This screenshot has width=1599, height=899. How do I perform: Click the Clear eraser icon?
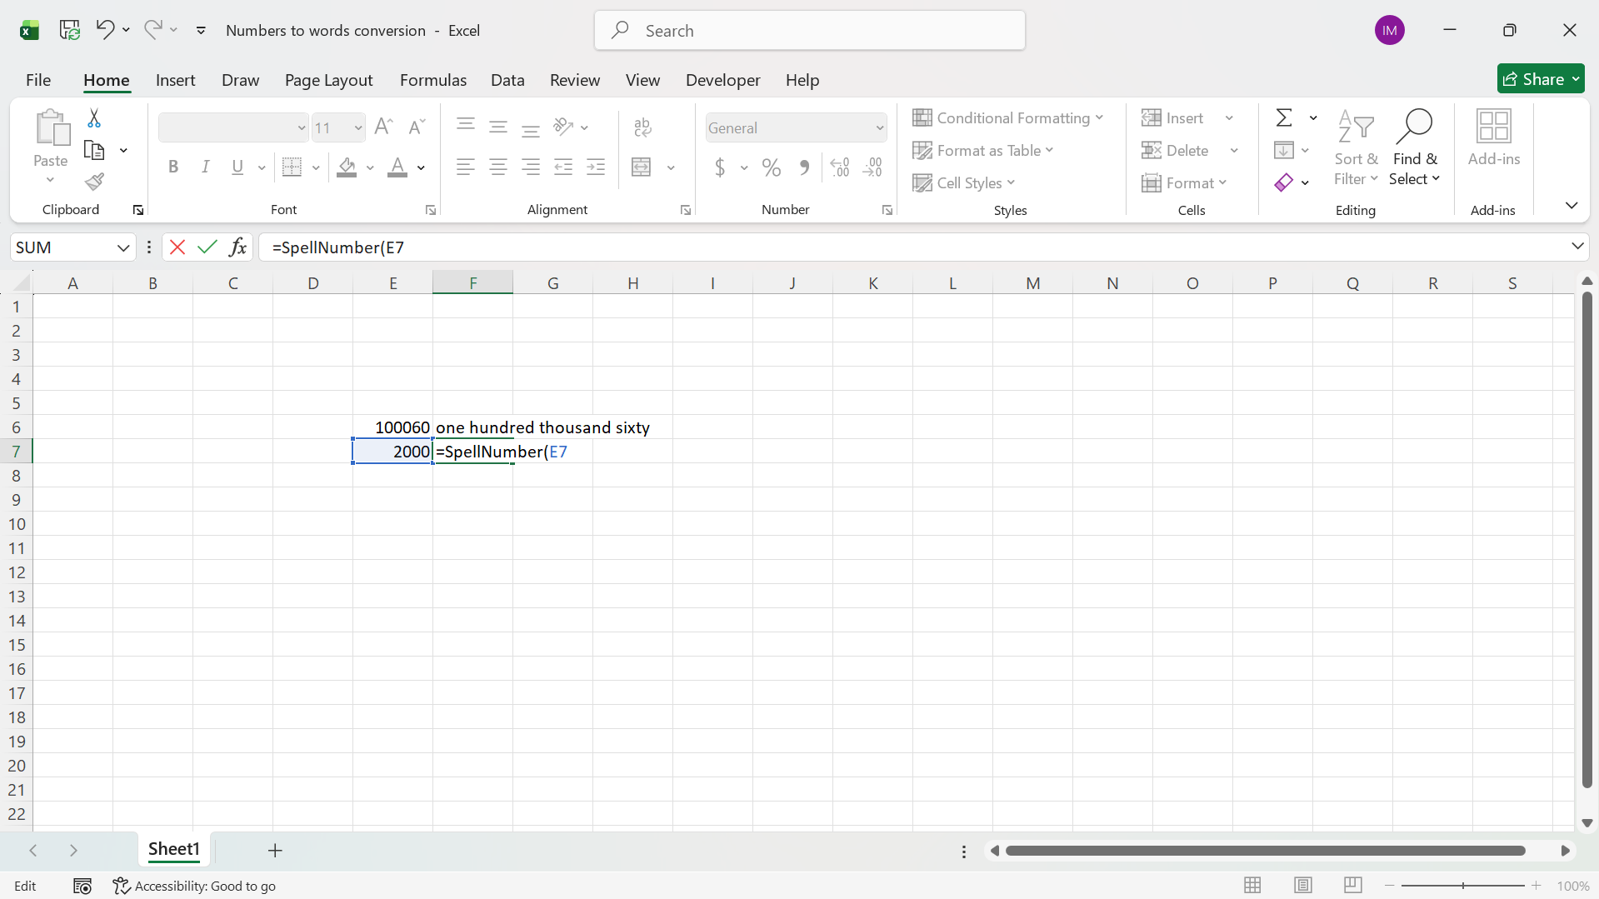[x=1284, y=182]
